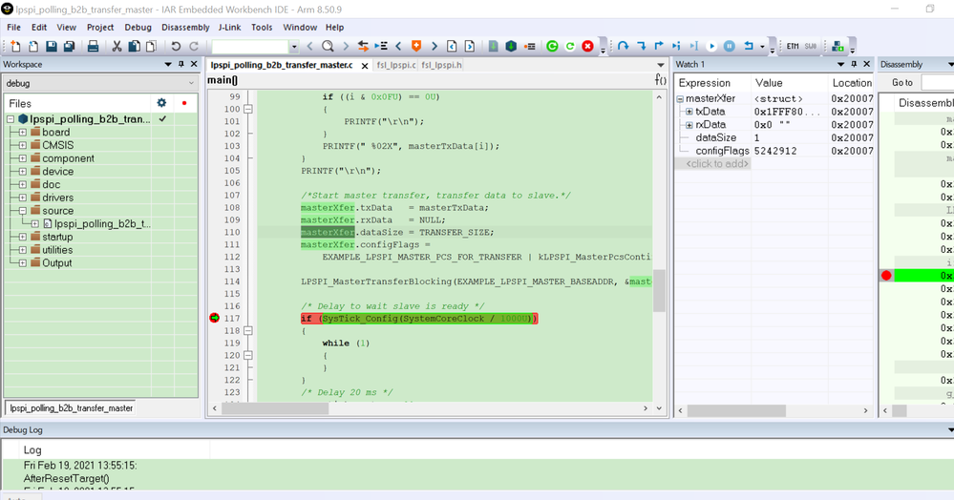This screenshot has width=954, height=500.
Task: Switch to fsl_lpspi.c tab
Action: [396, 65]
